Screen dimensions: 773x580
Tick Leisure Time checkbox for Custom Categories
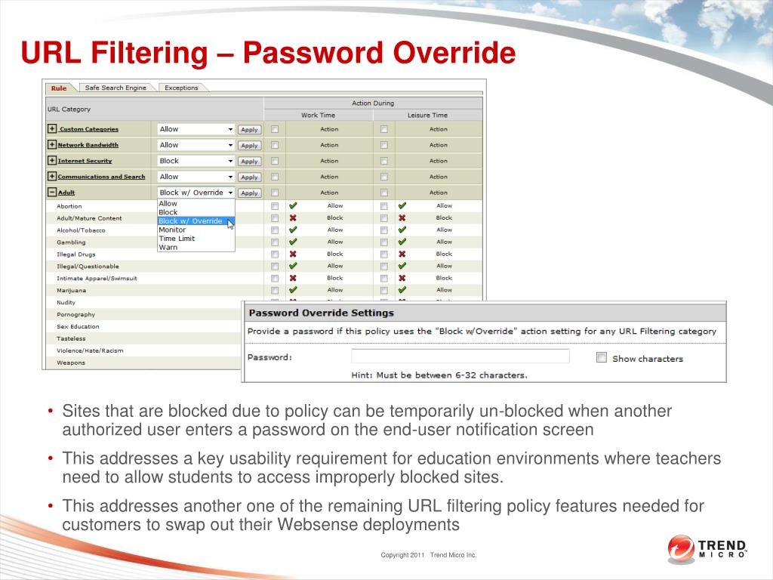383,129
